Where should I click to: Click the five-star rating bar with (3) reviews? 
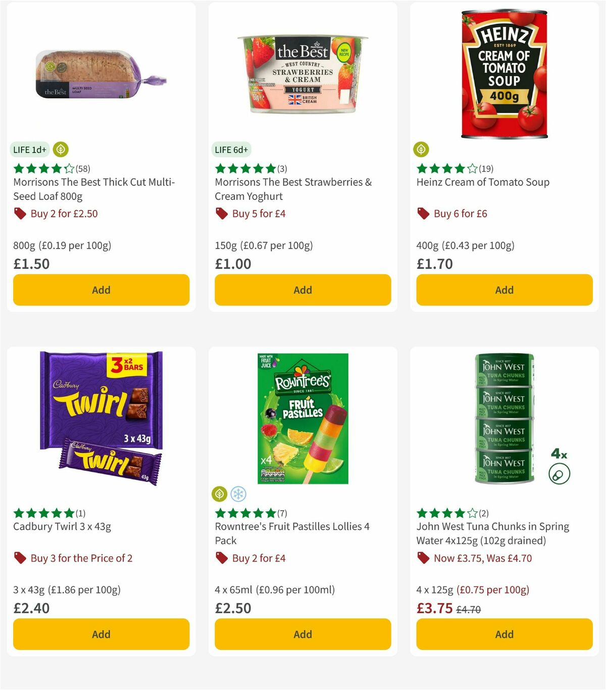pyautogui.click(x=247, y=168)
